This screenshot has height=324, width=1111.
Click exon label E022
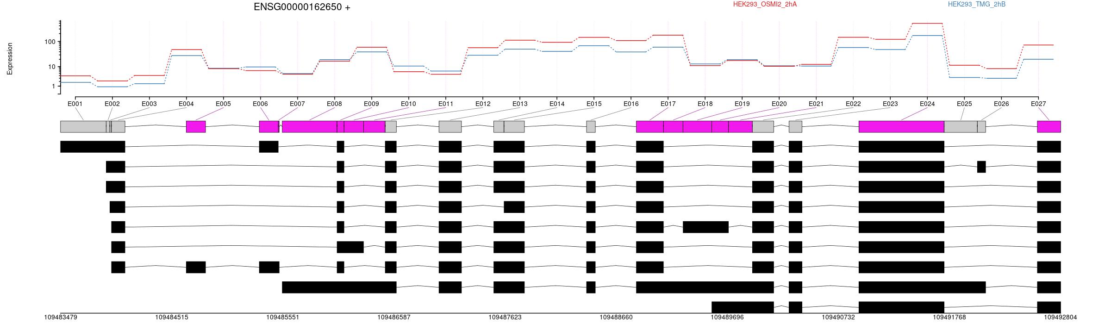[x=853, y=104]
